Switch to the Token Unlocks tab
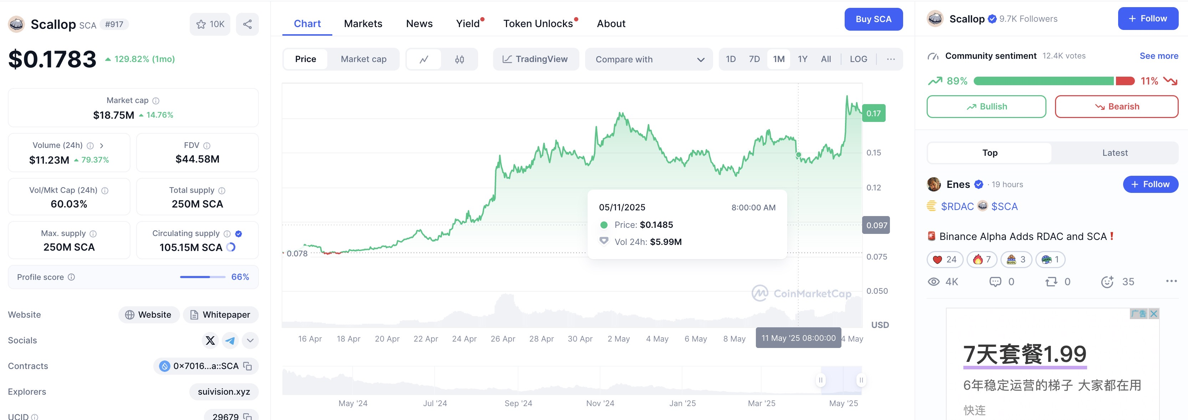This screenshot has width=1188, height=420. [x=538, y=24]
